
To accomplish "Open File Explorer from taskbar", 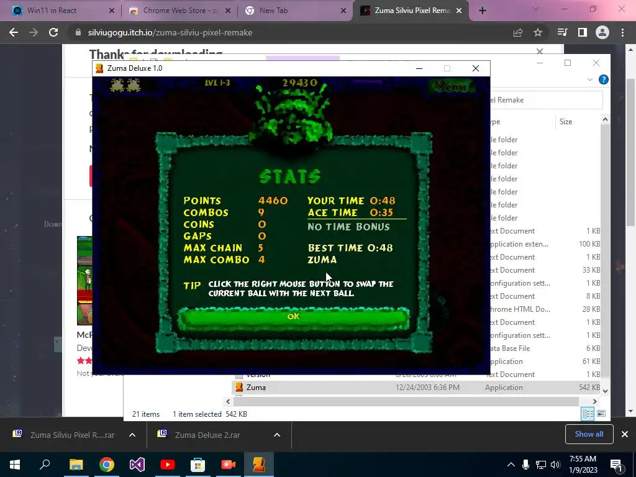I will pos(76,465).
